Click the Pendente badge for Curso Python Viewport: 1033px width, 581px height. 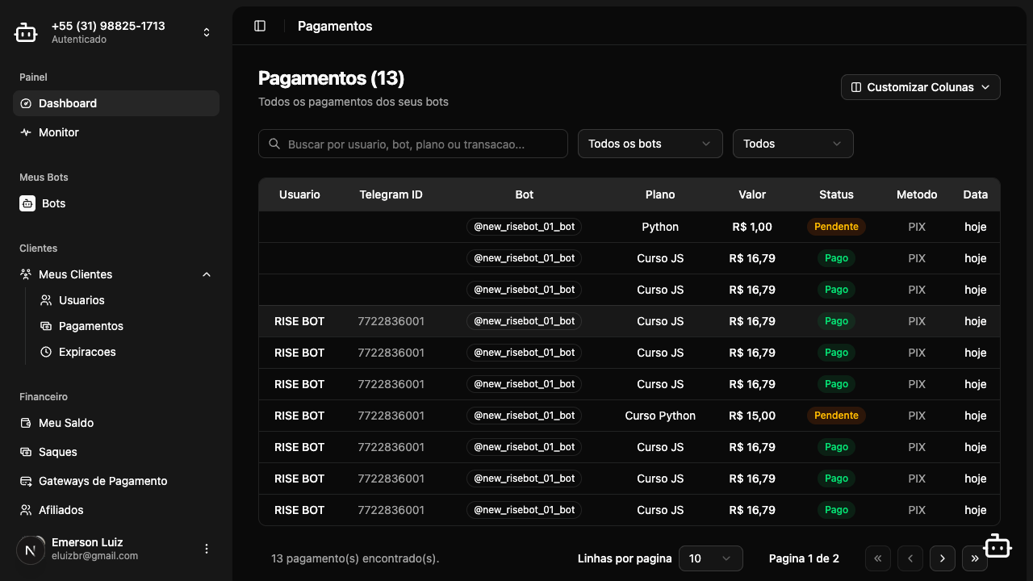pyautogui.click(x=836, y=416)
